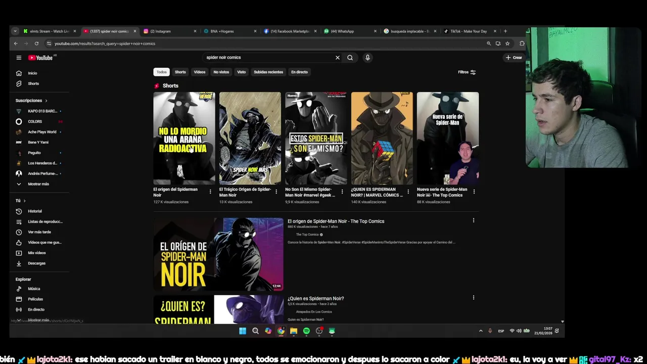
Task: Open options menu for 'El Trágico Origen' short
Action: (x=276, y=192)
